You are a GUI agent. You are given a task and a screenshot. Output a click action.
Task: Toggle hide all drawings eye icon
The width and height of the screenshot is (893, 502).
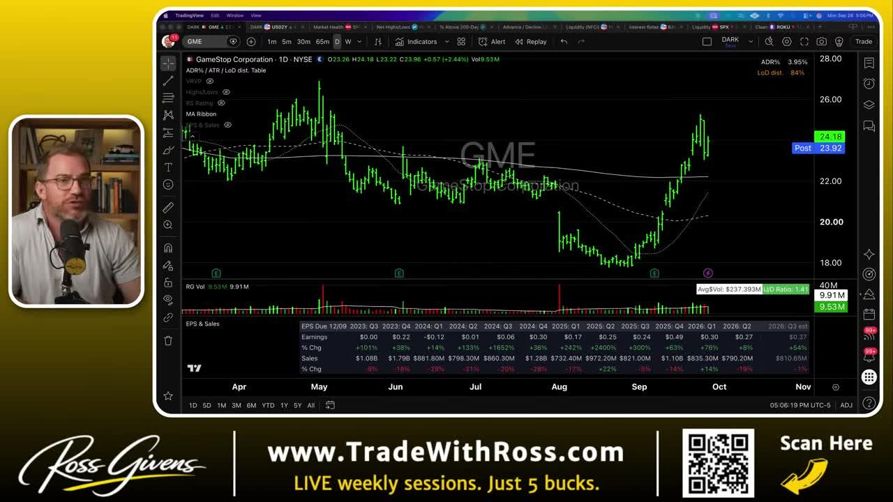click(x=168, y=300)
